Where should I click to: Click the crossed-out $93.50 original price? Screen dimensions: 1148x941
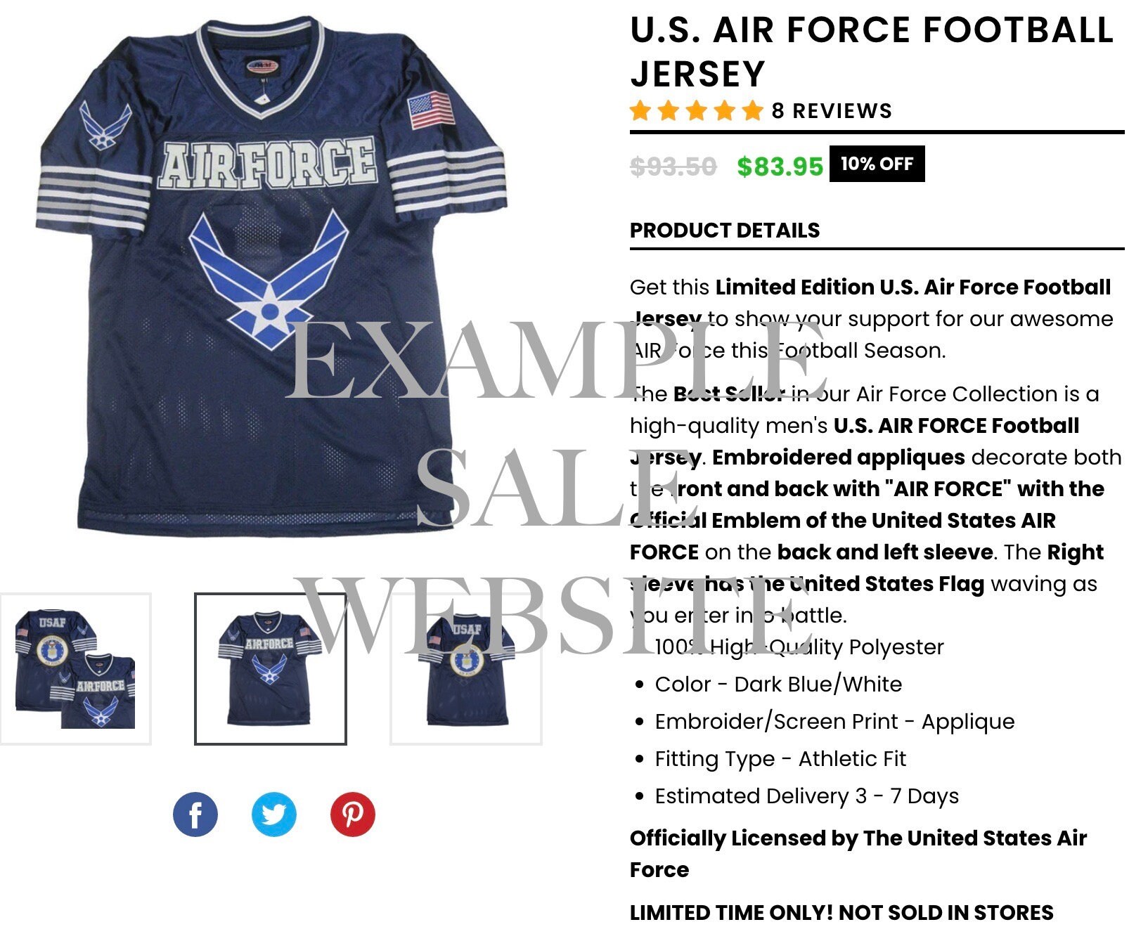[x=673, y=167]
